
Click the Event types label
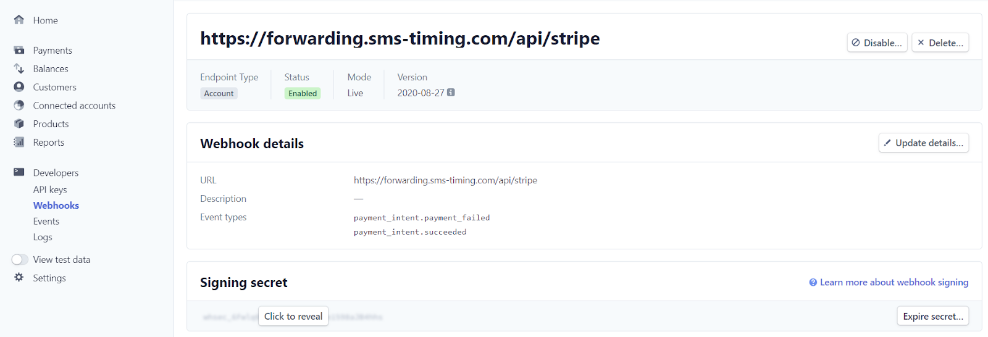223,217
